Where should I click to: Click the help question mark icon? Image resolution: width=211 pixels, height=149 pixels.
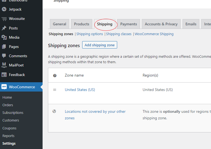pos(55,75)
